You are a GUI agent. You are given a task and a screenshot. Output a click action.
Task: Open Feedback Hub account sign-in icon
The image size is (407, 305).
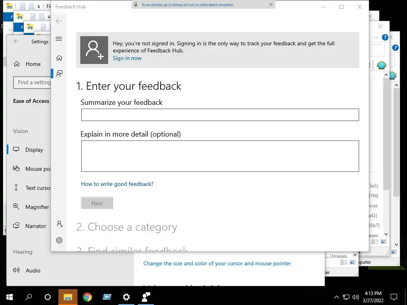coord(60,224)
